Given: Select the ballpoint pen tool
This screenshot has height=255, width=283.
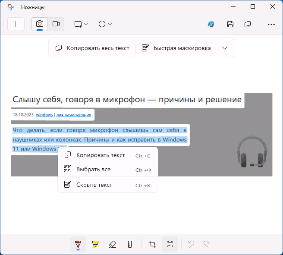Looking at the screenshot, I should pyautogui.click(x=78, y=244).
